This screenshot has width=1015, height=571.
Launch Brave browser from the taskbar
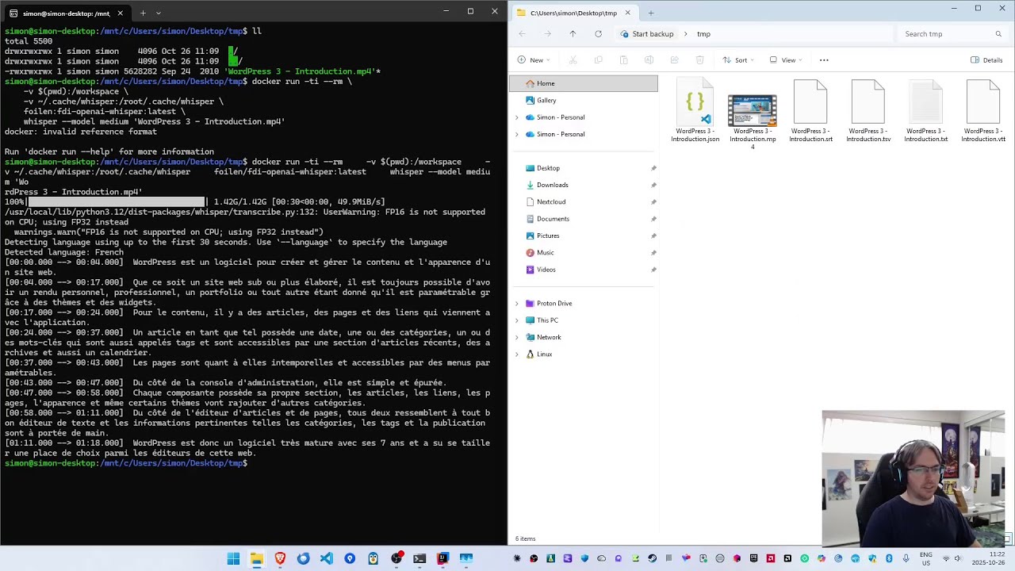click(x=280, y=559)
